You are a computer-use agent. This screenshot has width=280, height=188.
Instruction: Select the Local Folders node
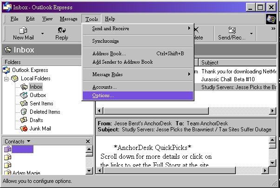[x=35, y=78]
